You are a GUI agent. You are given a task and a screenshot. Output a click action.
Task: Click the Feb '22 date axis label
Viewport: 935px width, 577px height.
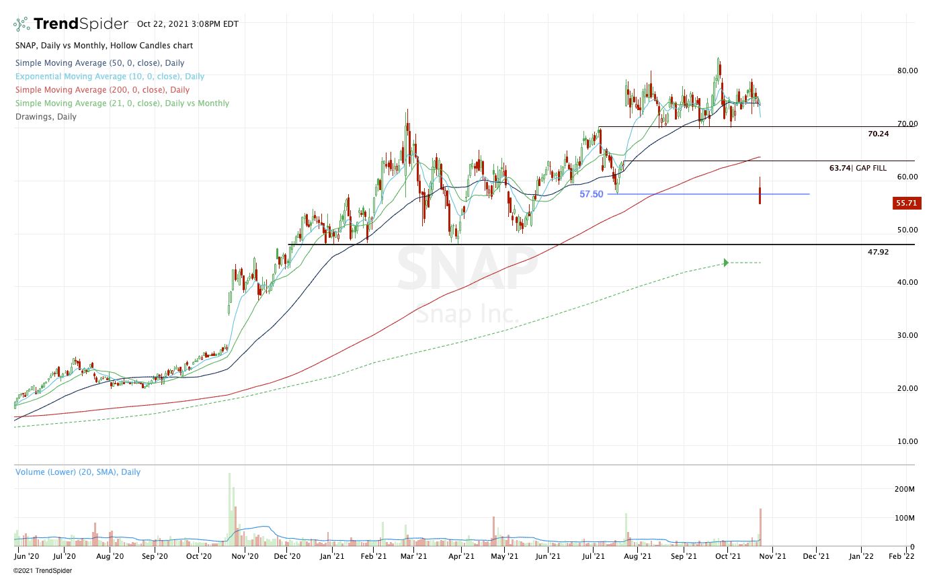901,556
